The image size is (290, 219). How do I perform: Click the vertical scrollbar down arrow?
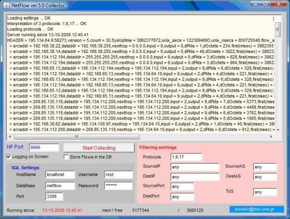click(278, 130)
